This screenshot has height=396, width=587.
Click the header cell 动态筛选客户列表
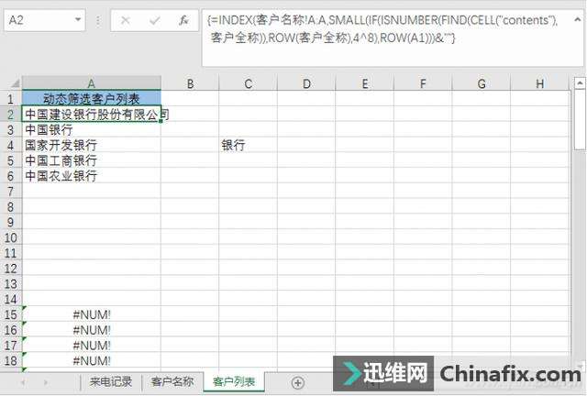(92, 99)
